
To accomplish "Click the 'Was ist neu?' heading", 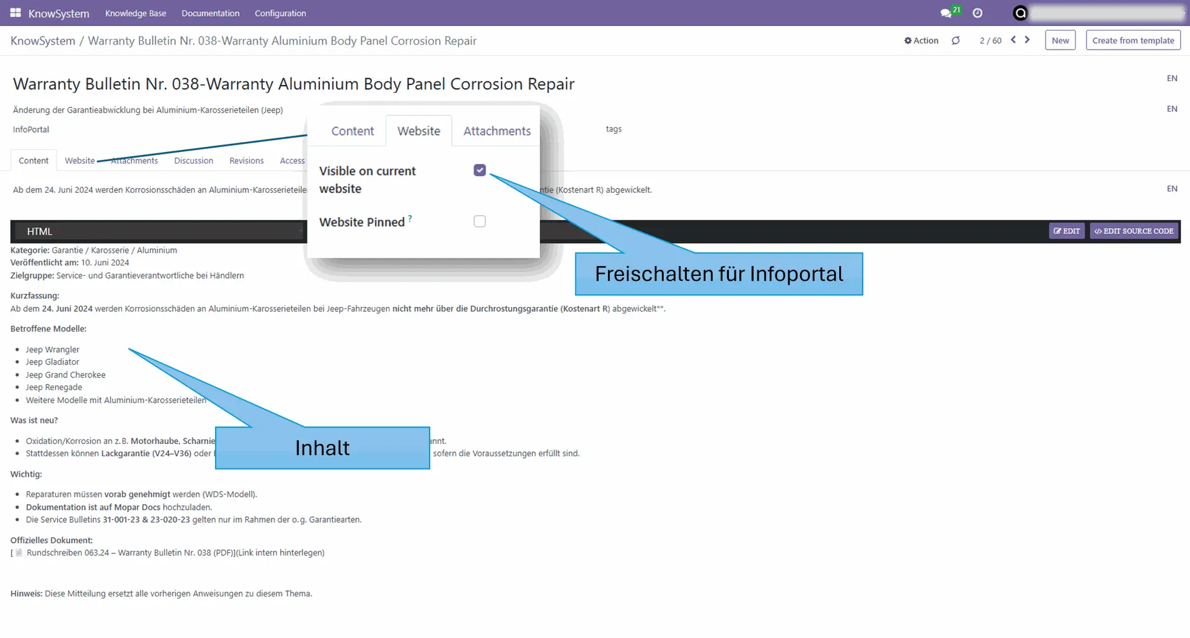I will click(x=34, y=420).
